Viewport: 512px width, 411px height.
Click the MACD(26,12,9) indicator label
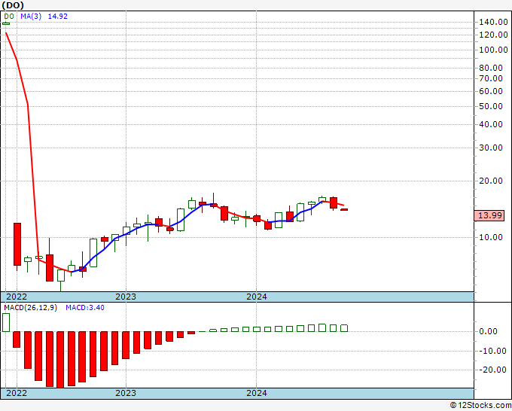(x=30, y=308)
